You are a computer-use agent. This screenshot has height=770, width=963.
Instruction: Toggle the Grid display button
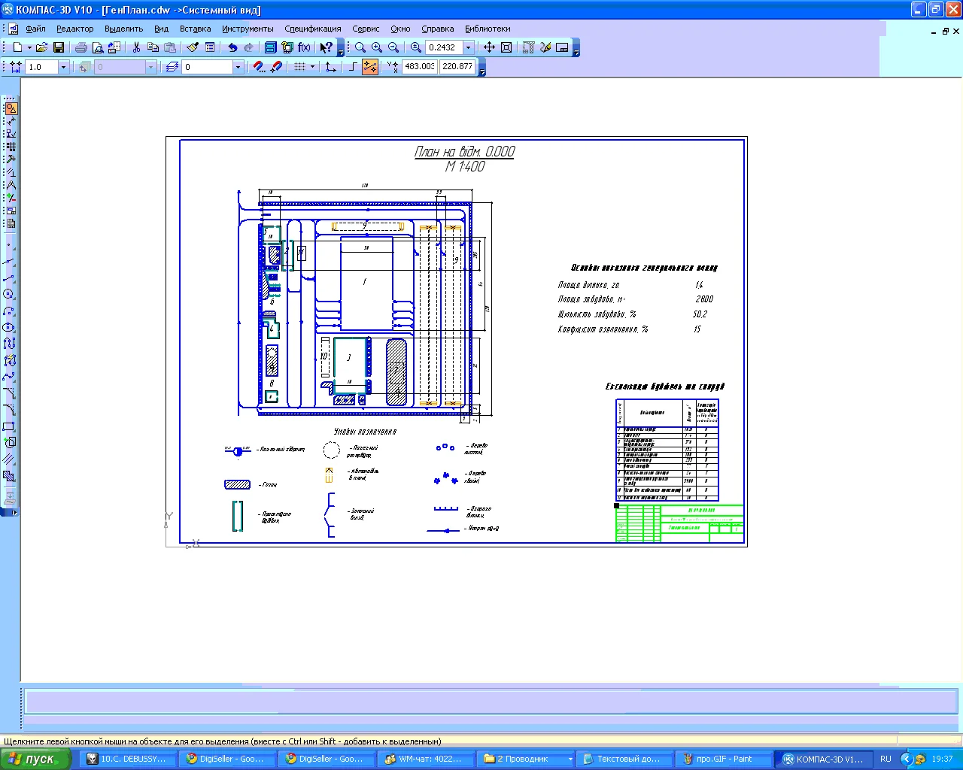coord(299,67)
